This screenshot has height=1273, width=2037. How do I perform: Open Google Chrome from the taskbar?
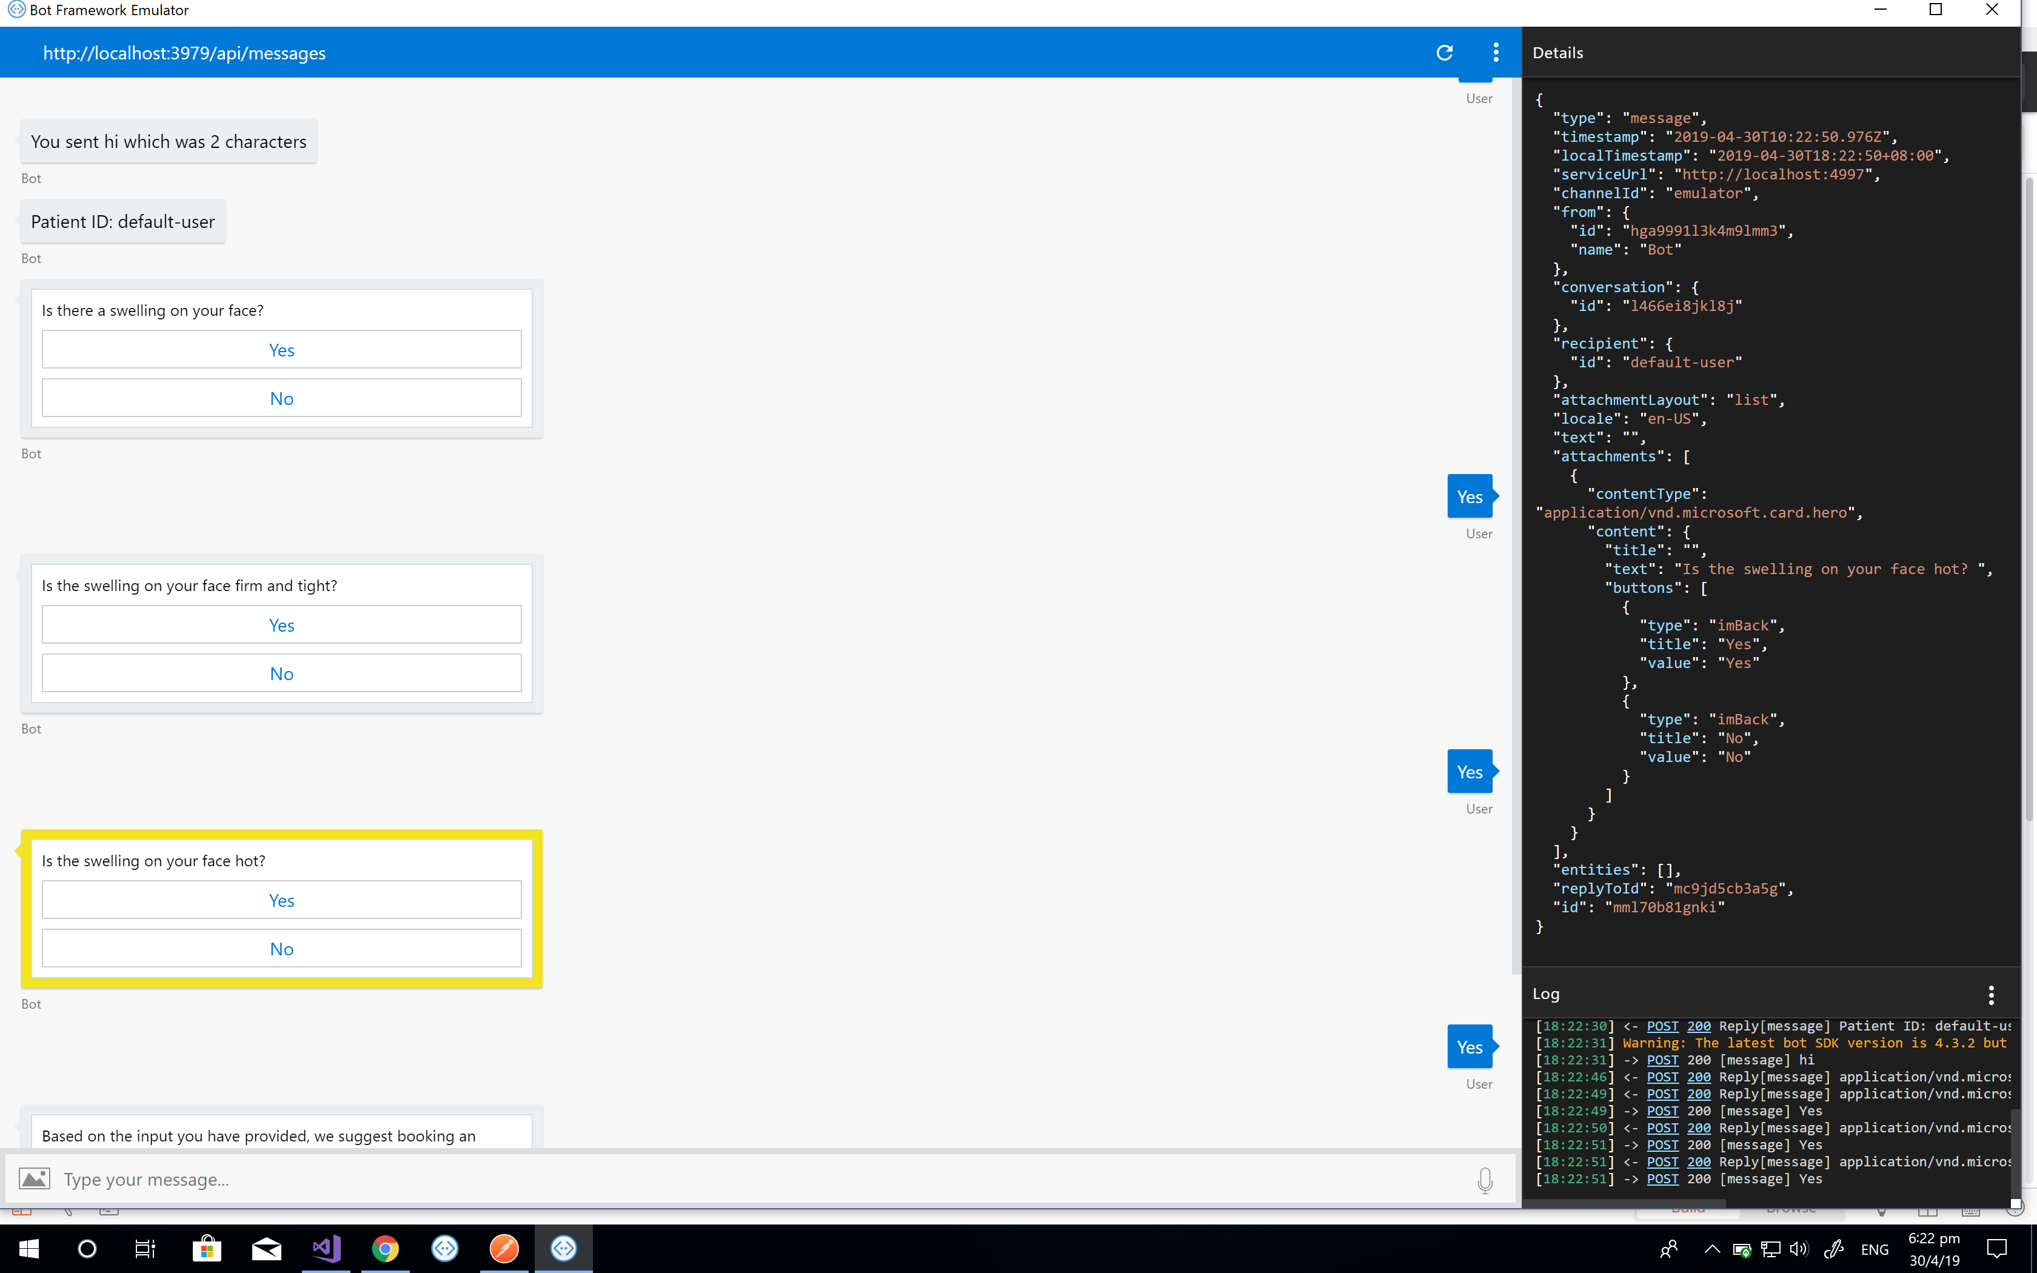386,1249
